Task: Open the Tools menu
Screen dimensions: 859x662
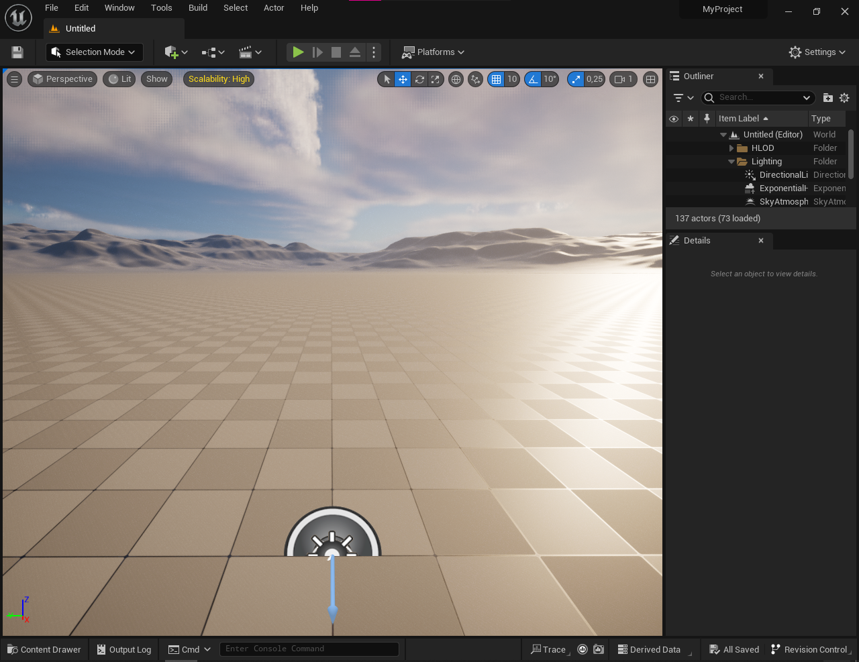Action: point(161,8)
